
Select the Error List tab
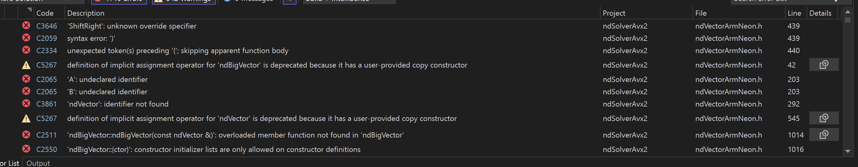click(10, 163)
